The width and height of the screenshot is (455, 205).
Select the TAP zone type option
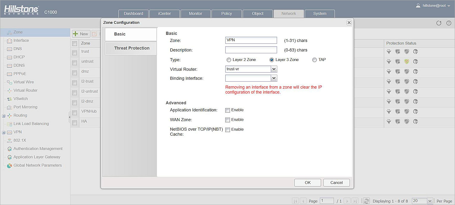pos(315,60)
